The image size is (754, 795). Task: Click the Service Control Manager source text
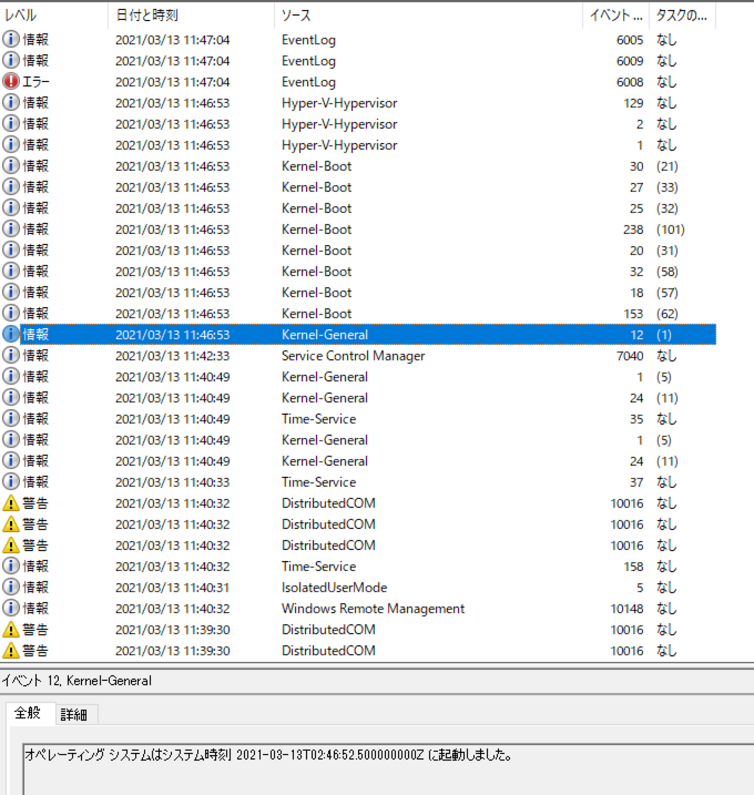pyautogui.click(x=353, y=355)
